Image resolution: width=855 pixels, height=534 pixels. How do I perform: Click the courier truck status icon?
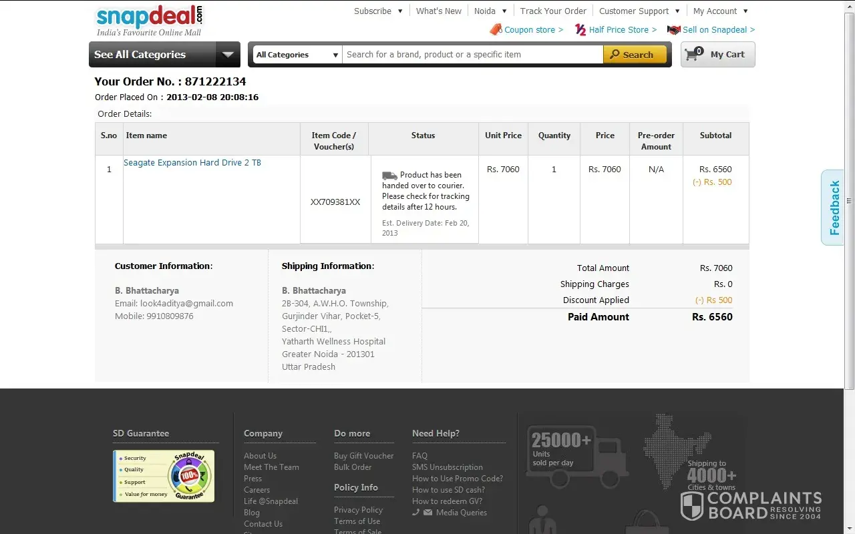389,176
